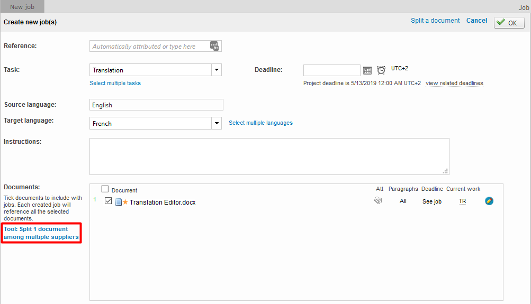Click the Cancel link
The image size is (531, 304).
click(x=476, y=21)
